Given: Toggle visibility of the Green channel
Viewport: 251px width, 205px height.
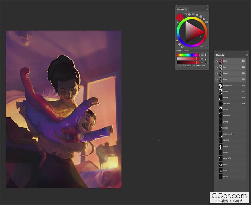Looking at the screenshot, I should click(x=216, y=73).
